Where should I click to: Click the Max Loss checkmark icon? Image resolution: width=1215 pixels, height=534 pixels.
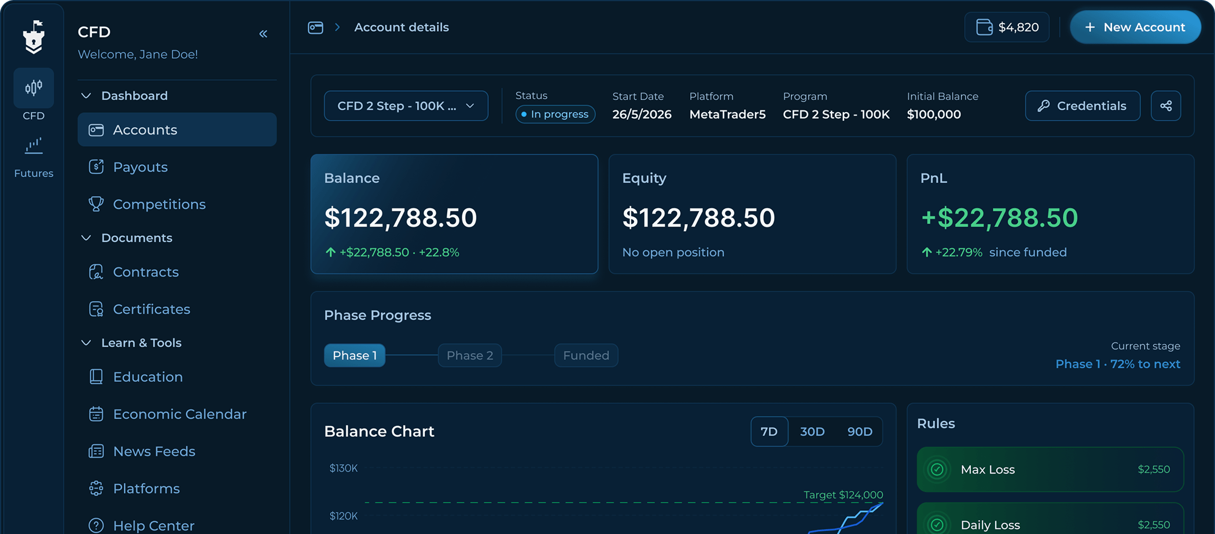coord(937,469)
